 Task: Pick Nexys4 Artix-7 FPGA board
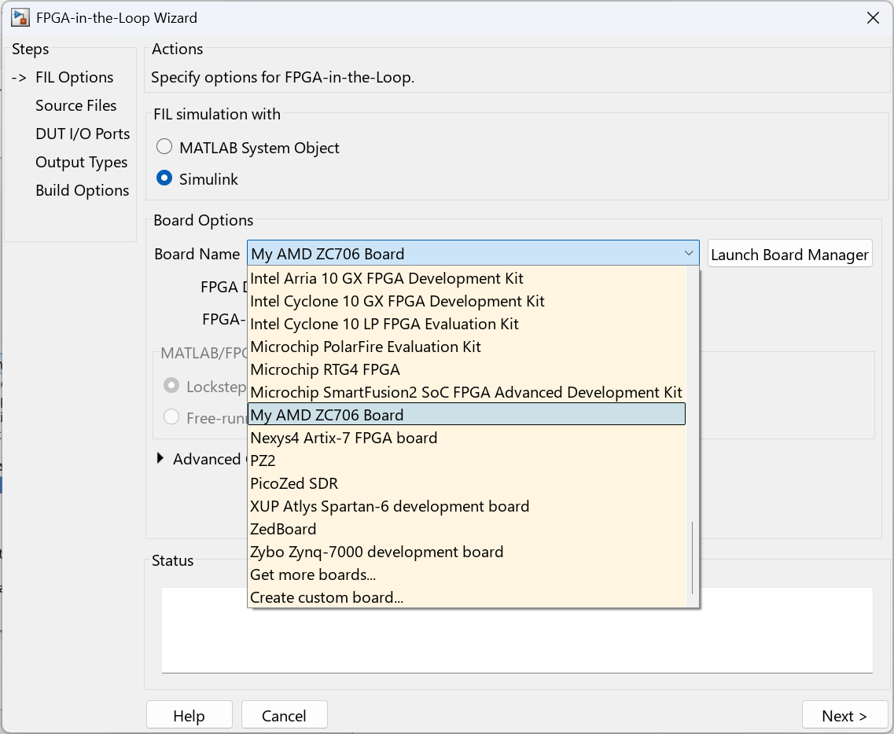pyautogui.click(x=344, y=438)
